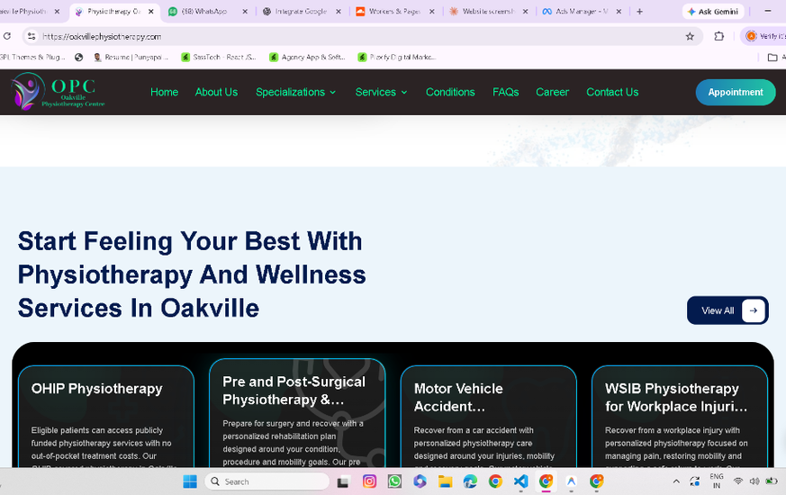Switch to the Workers & Pages tab

389,11
